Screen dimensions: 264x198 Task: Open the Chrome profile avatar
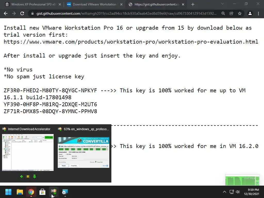tap(250, 13)
